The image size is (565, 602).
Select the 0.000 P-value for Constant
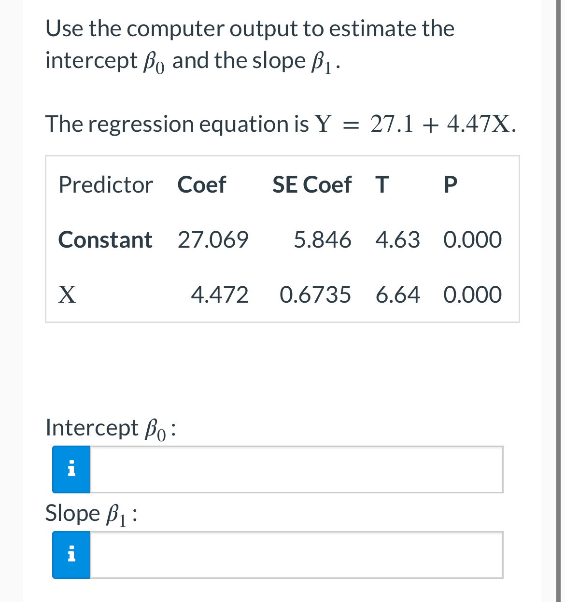pyautogui.click(x=472, y=240)
